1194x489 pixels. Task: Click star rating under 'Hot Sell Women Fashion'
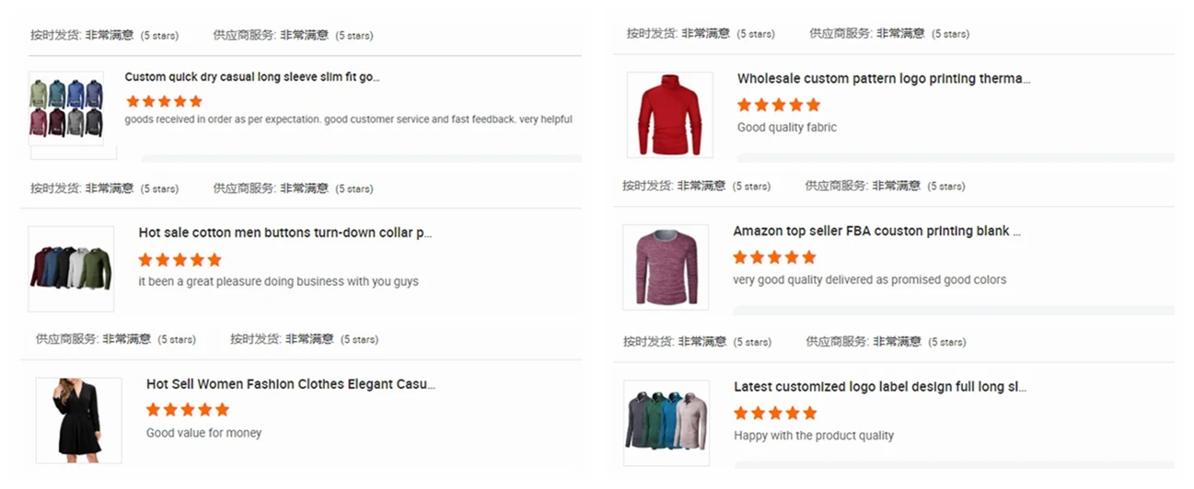(187, 410)
